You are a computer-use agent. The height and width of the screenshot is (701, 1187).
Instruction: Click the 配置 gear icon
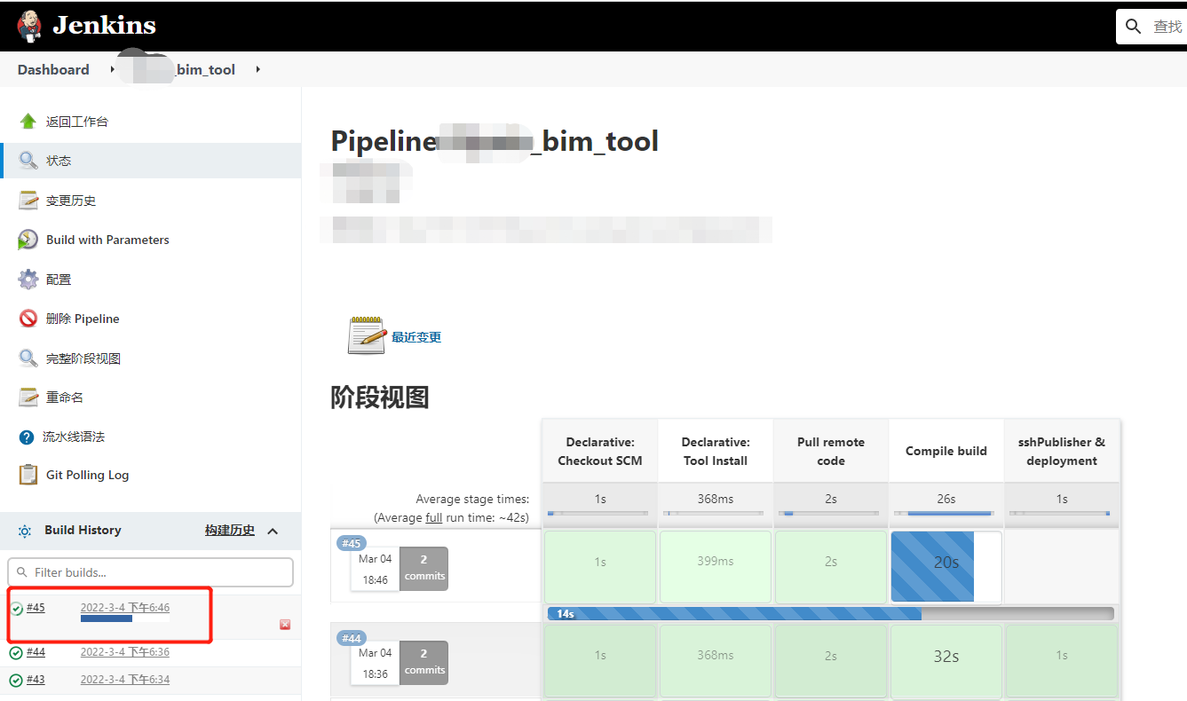(x=28, y=280)
